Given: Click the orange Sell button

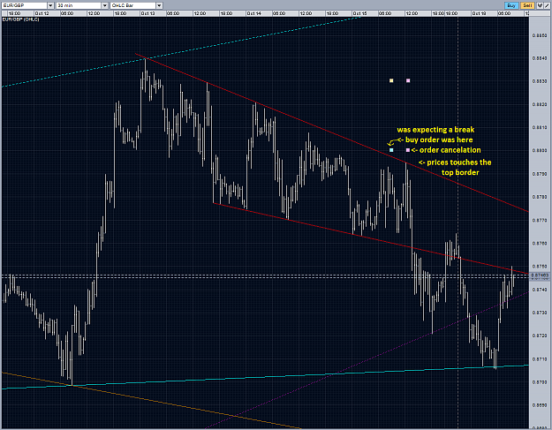Looking at the screenshot, I should (527, 5).
